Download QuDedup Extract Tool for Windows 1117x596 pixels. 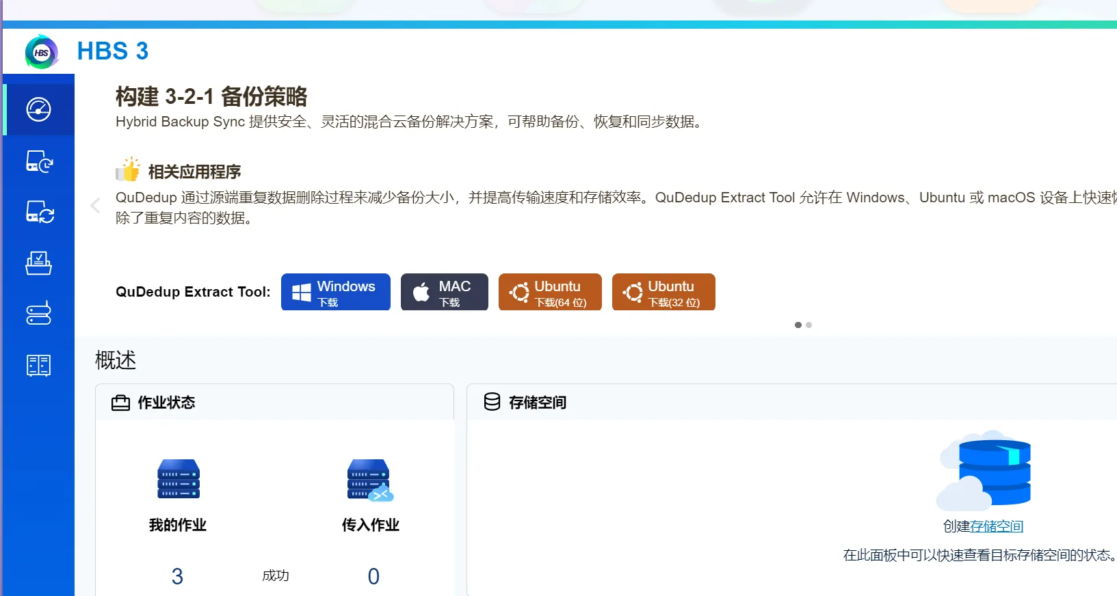click(335, 293)
